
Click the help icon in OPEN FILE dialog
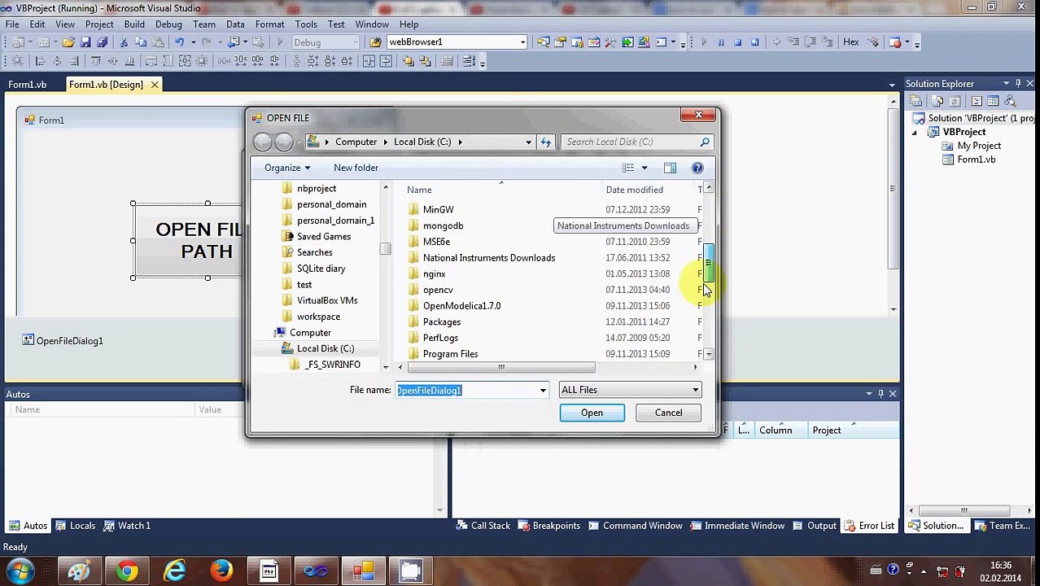coord(697,168)
